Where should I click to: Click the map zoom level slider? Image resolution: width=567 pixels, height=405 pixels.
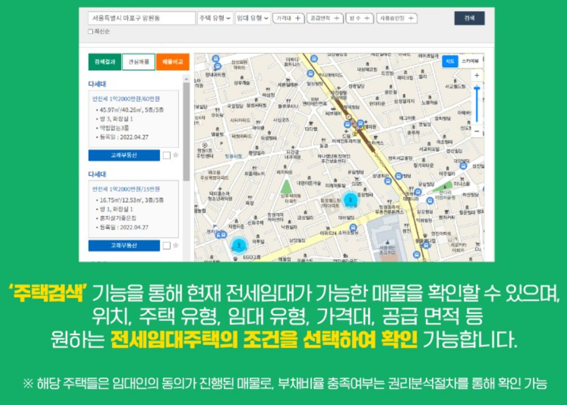pos(477,104)
